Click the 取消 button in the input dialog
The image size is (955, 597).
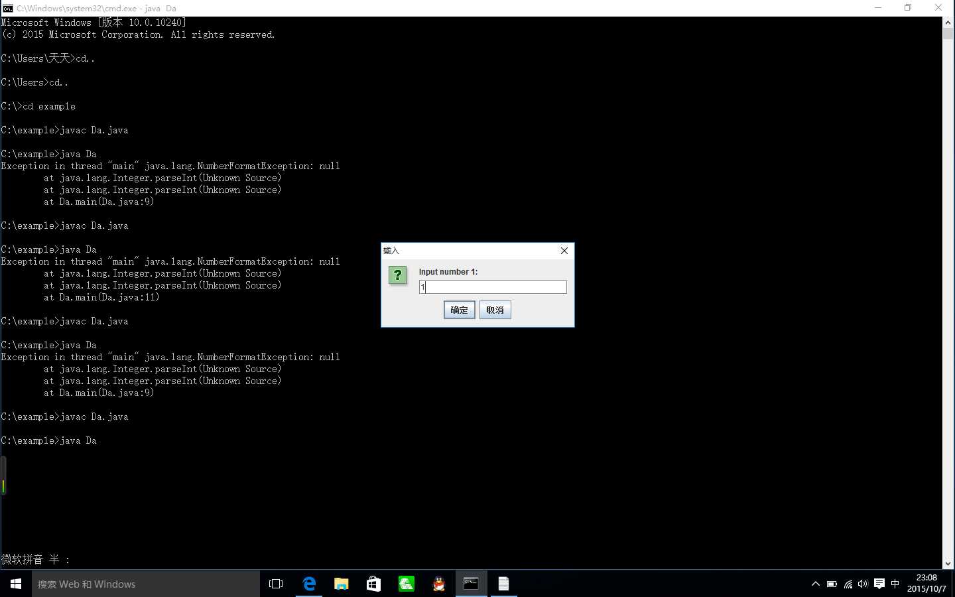pyautogui.click(x=495, y=310)
